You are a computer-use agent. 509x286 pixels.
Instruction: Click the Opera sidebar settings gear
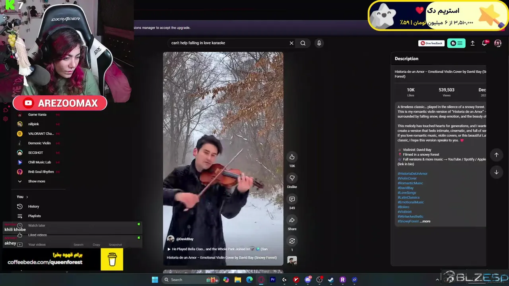point(6,119)
